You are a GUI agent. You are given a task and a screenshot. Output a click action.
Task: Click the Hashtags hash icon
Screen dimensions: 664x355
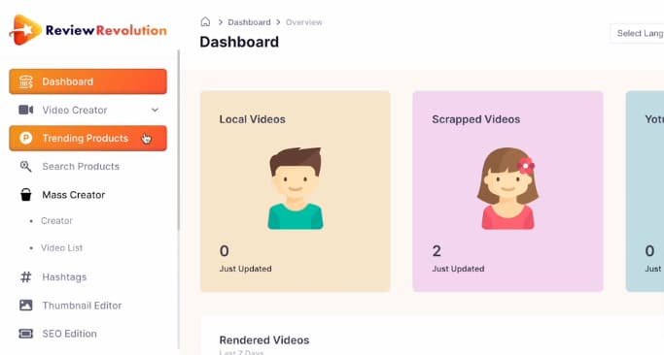point(26,277)
